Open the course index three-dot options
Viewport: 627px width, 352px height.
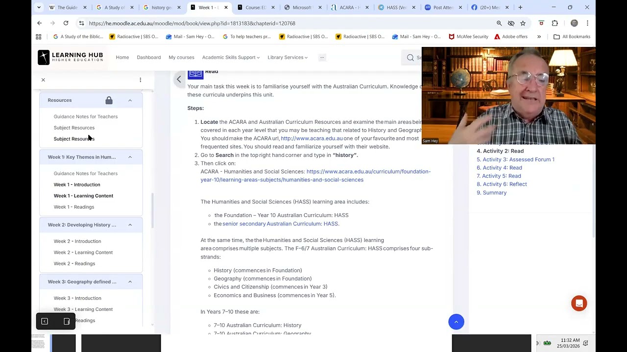pos(140,80)
